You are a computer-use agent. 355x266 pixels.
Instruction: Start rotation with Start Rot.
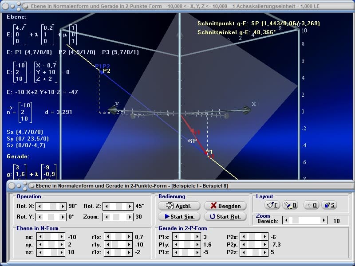tap(225, 216)
